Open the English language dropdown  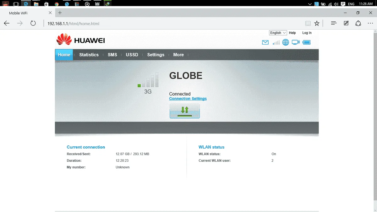(x=278, y=33)
